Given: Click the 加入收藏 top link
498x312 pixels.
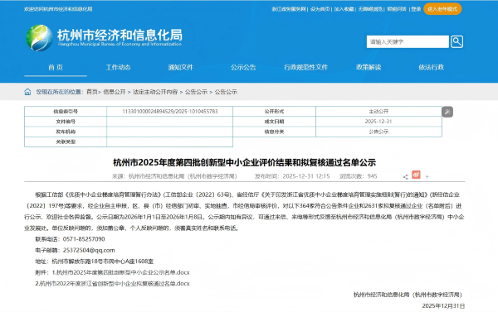Looking at the screenshot, I should [x=344, y=9].
